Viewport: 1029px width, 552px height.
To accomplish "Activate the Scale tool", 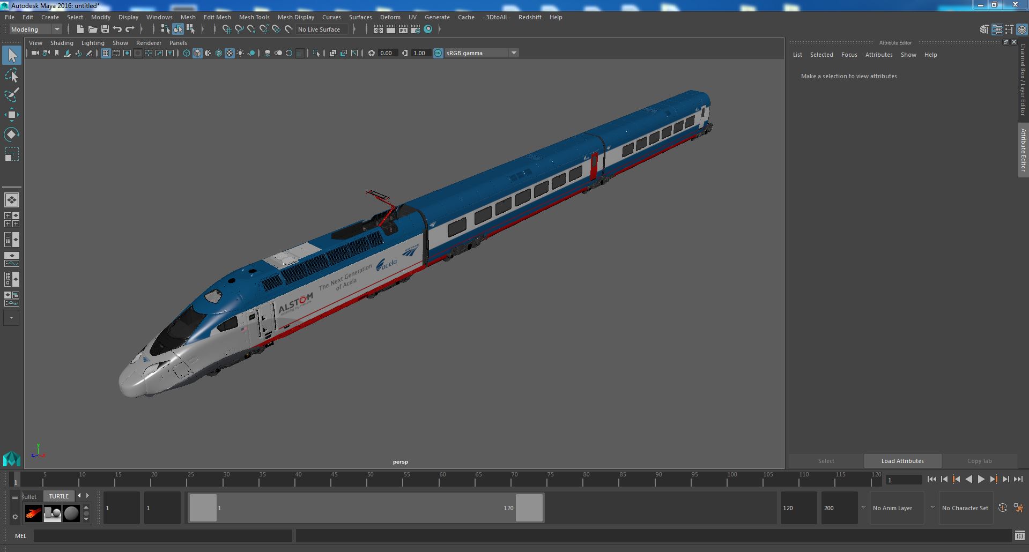I will [x=12, y=154].
